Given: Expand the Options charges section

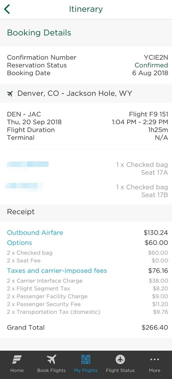Looking at the screenshot, I should [19, 243].
